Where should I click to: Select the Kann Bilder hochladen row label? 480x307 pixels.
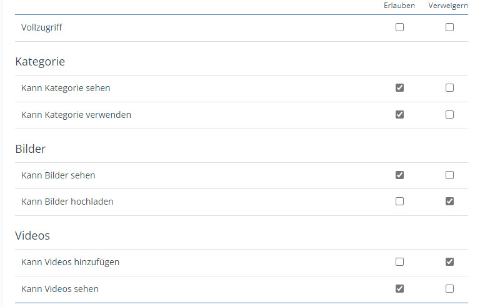coord(67,202)
